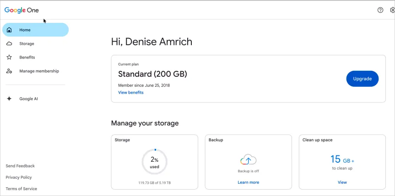Open Send Feedback link
Viewport: 395px width, 196px height.
[x=20, y=166]
